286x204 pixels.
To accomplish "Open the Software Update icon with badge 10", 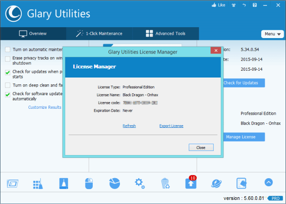I will tap(191, 182).
